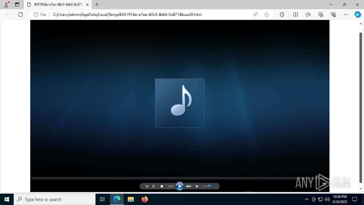The height and width of the screenshot is (205, 364).
Task: Show hidden system tray icons
Action: coord(307,199)
